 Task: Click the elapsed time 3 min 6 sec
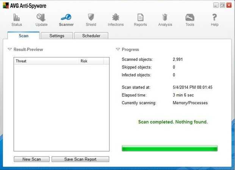[x=183, y=95]
